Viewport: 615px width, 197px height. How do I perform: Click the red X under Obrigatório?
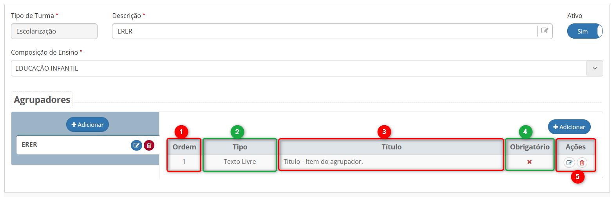tap(529, 162)
